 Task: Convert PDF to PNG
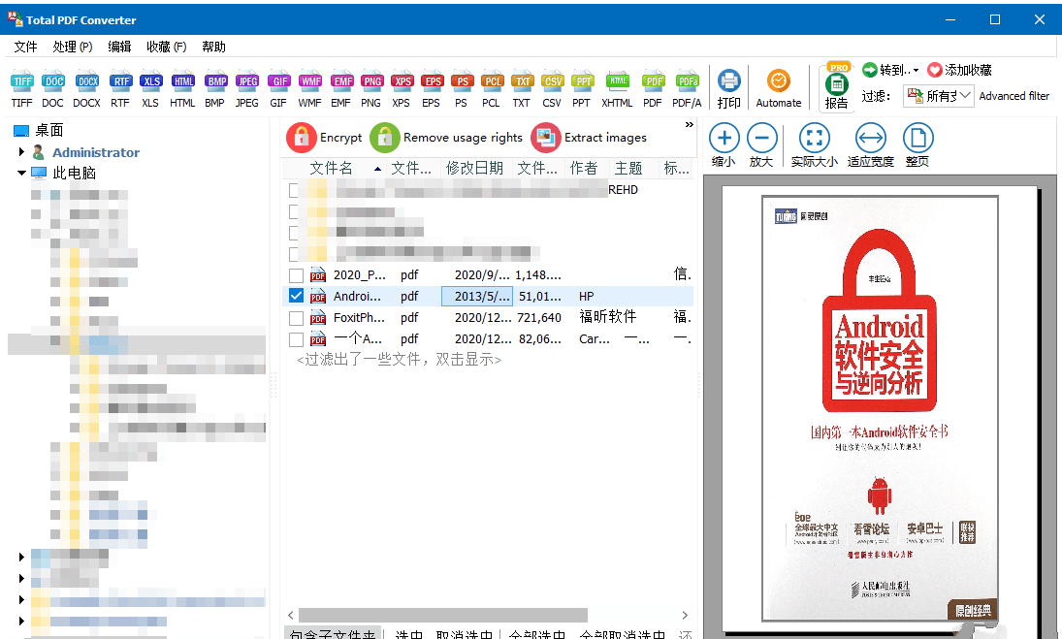point(371,88)
